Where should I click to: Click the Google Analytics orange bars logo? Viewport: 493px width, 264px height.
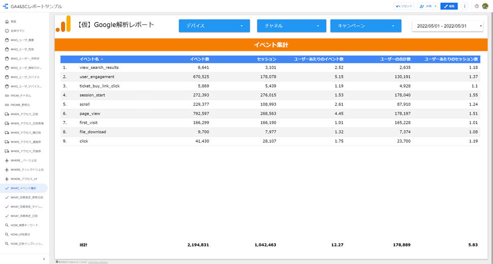[x=63, y=24]
